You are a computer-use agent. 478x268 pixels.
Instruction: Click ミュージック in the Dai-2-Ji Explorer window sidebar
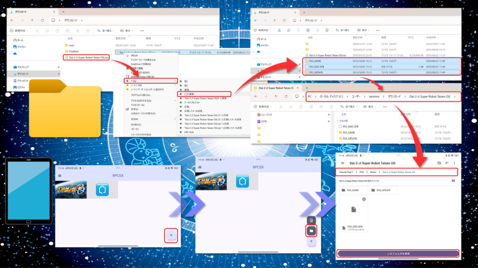264,115
